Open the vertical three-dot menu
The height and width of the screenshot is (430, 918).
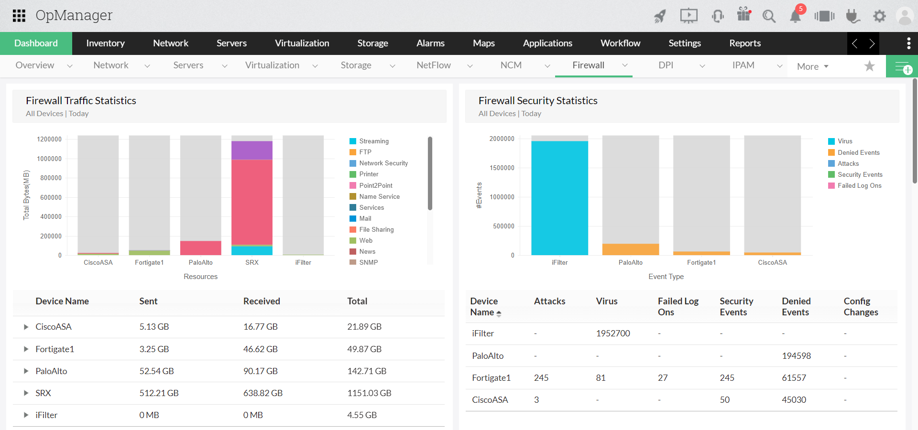(908, 43)
